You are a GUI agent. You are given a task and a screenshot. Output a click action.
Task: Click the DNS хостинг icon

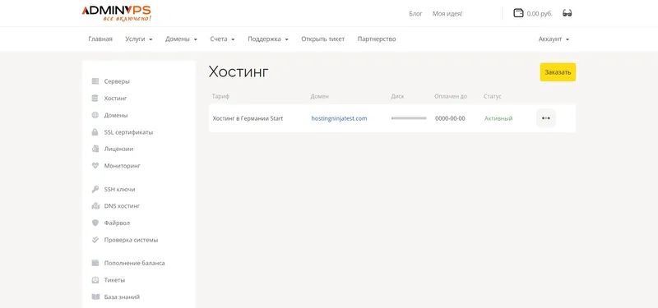click(95, 206)
